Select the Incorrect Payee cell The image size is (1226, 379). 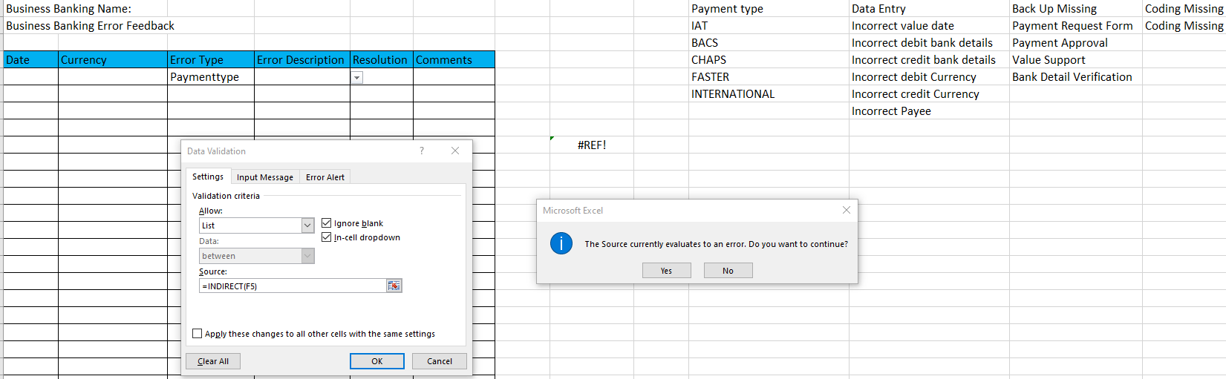tap(929, 111)
